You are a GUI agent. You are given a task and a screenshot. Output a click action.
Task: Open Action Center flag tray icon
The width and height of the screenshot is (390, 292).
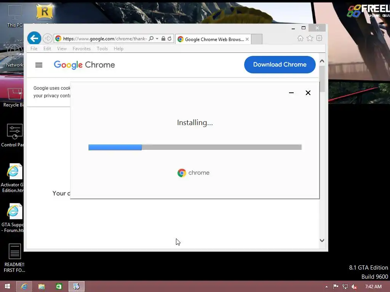pyautogui.click(x=336, y=287)
